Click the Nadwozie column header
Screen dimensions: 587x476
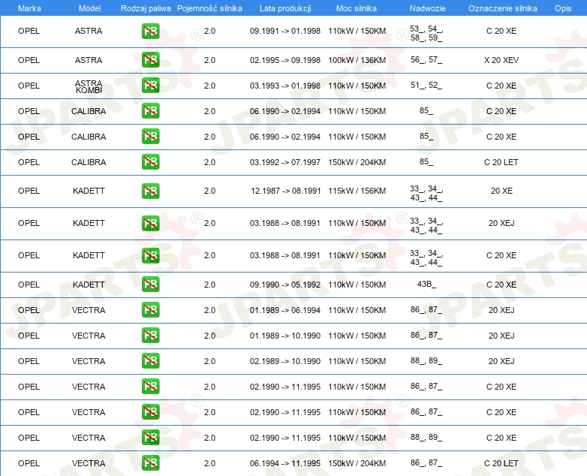tap(428, 8)
